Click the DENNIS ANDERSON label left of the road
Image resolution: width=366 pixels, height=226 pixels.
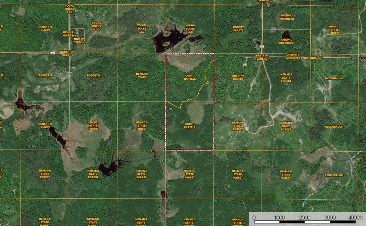[x=68, y=34]
